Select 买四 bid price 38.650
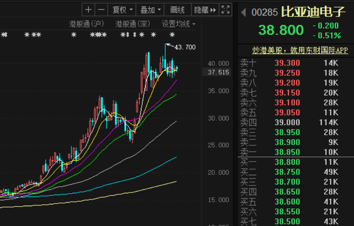354x226 pixels. [287, 192]
